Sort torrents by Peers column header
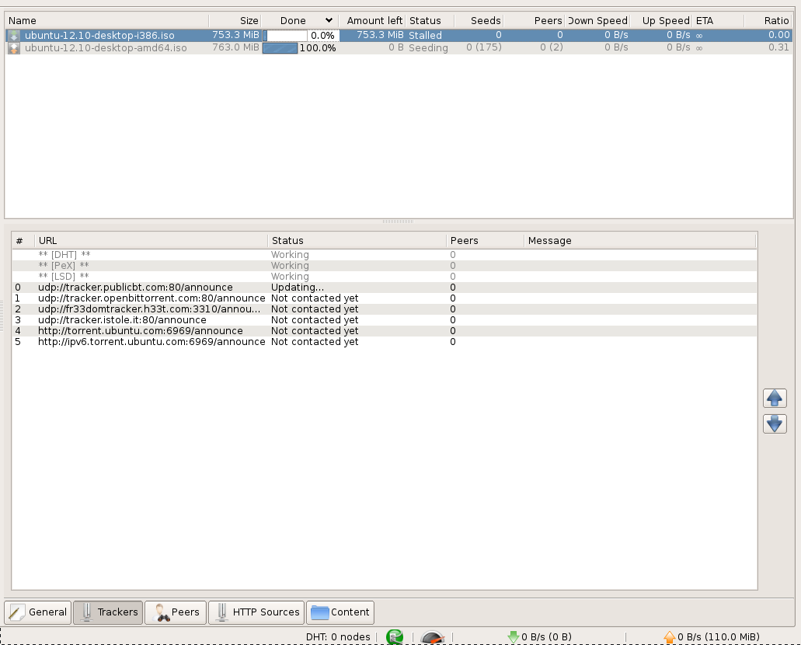 click(535, 20)
